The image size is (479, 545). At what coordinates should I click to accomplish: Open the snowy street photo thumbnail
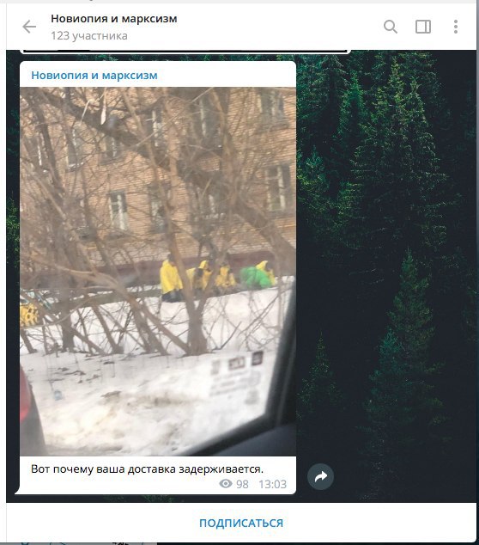[158, 271]
